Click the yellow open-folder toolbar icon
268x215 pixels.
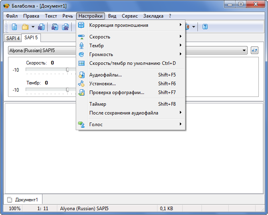pyautogui.click(x=25, y=27)
